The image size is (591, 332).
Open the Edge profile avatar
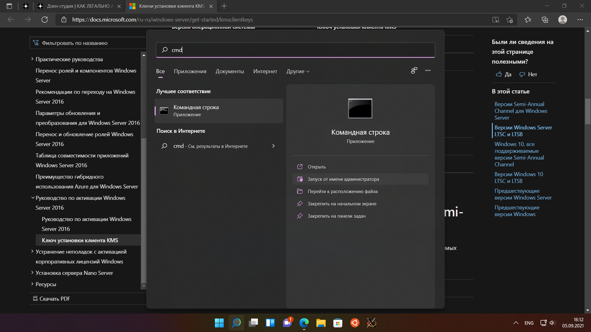tap(562, 20)
